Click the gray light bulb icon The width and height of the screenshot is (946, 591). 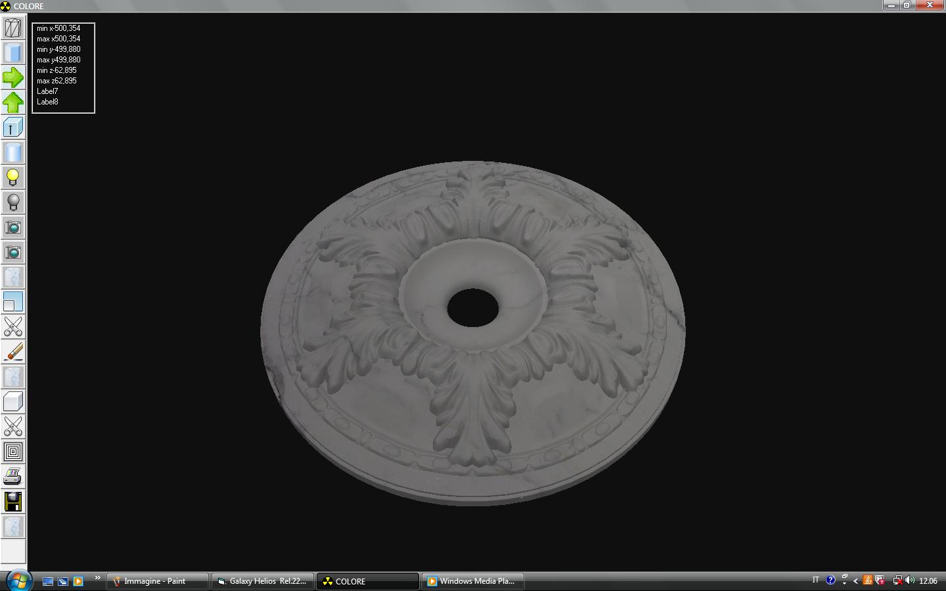(13, 202)
